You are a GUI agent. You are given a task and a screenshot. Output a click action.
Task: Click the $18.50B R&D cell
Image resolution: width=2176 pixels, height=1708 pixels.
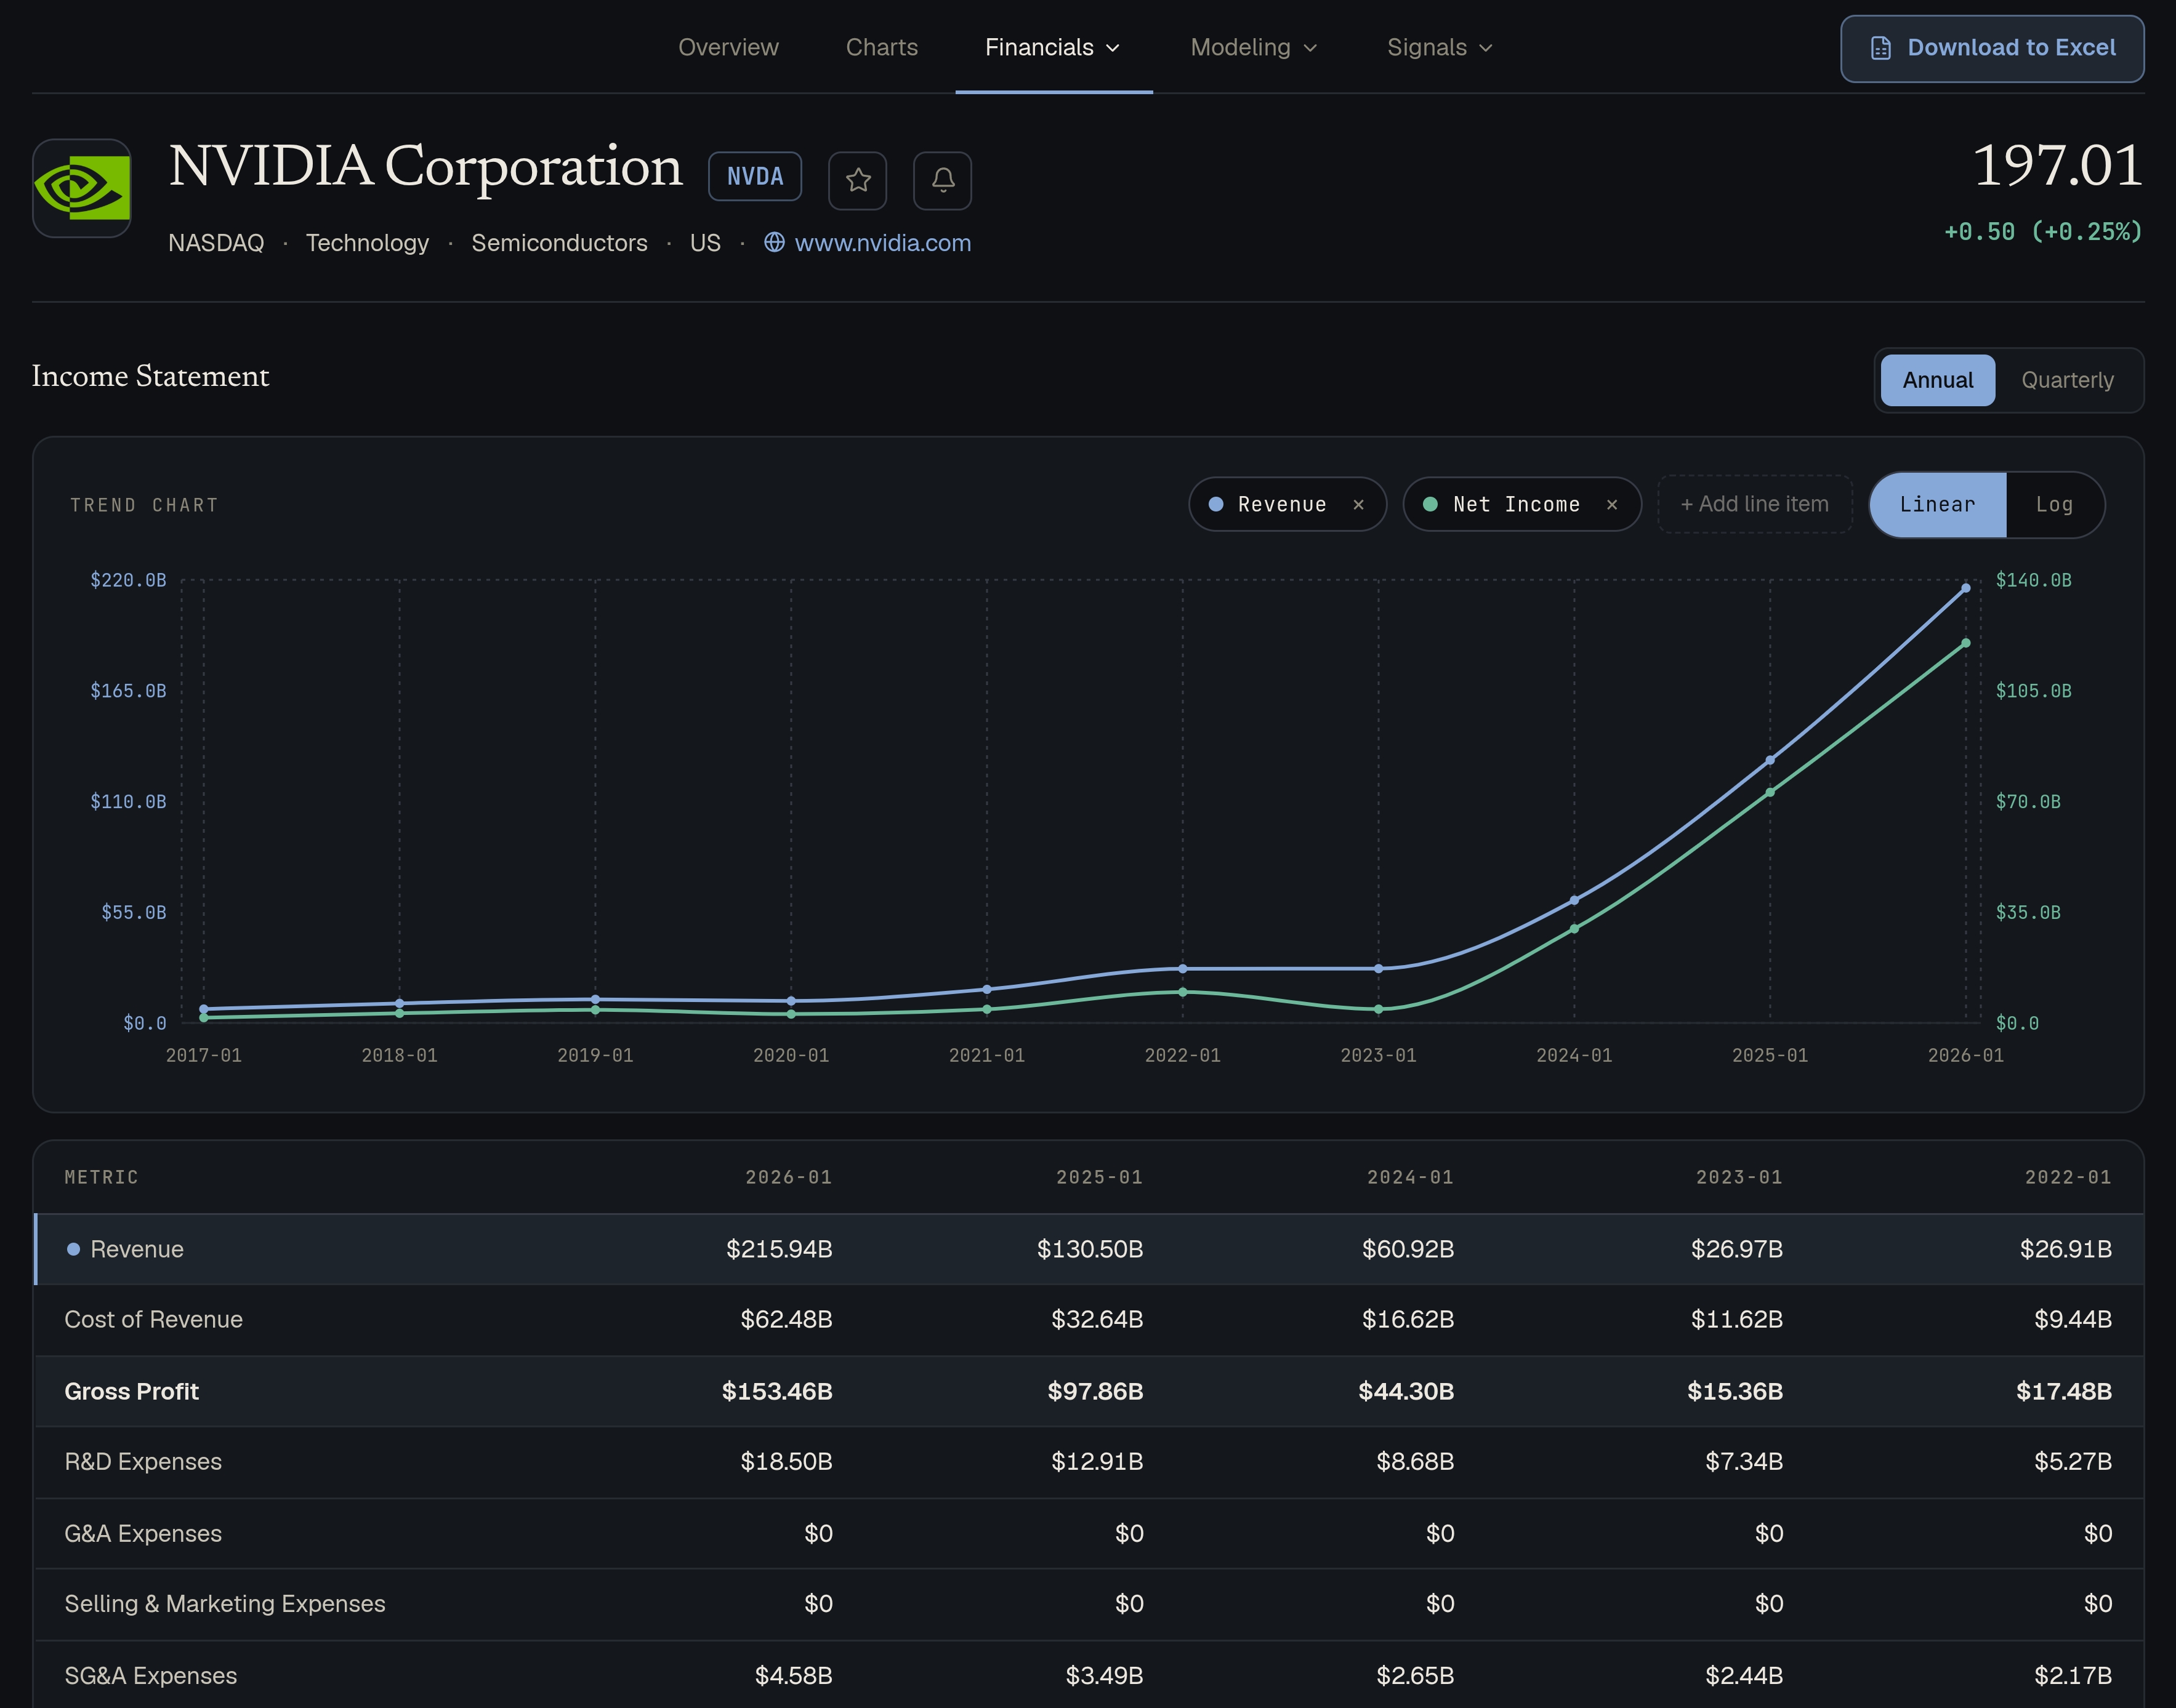(786, 1461)
